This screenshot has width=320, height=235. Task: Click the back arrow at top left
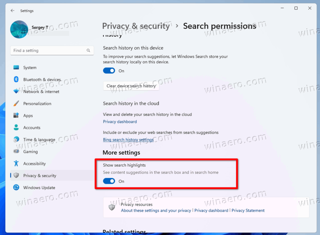12,11
